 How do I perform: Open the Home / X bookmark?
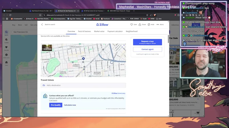click(x=28, y=19)
